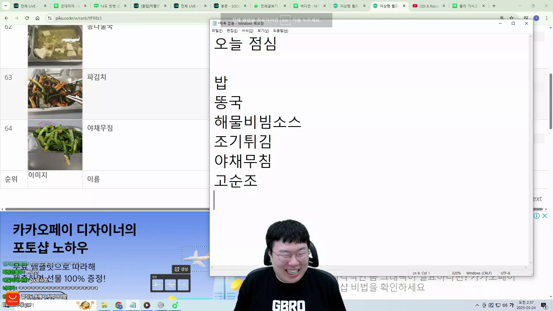
Task: Show hidden system tray icons
Action: point(477,305)
